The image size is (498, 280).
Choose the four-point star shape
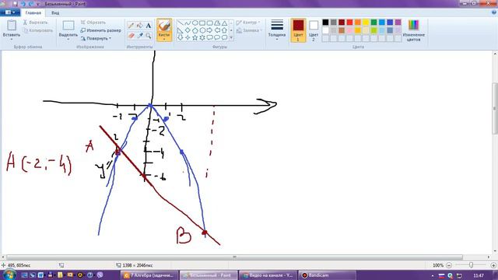click(188, 37)
